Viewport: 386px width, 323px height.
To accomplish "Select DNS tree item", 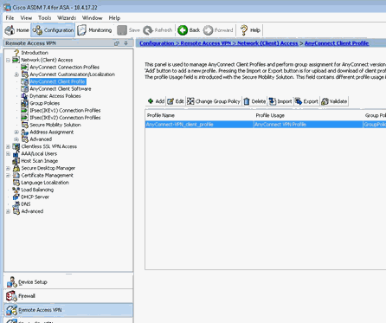I will (26, 204).
